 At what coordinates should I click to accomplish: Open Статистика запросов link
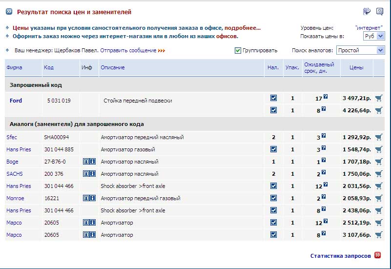341,255
